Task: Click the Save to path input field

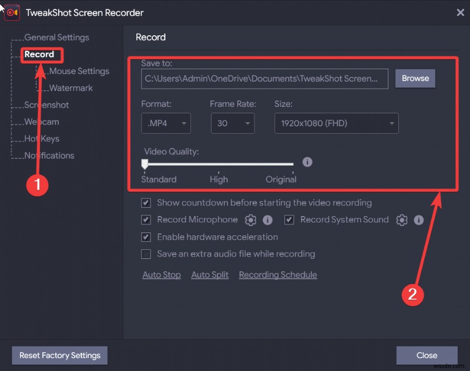Action: (x=264, y=79)
